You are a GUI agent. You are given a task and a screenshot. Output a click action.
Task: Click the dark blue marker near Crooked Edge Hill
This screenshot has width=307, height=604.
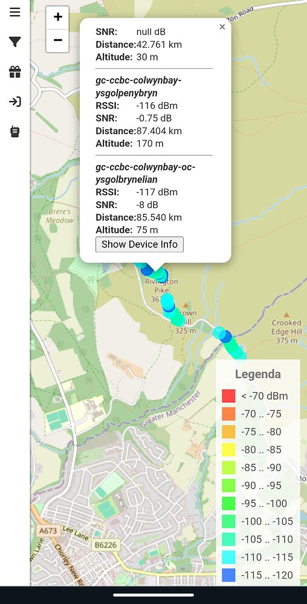click(226, 336)
